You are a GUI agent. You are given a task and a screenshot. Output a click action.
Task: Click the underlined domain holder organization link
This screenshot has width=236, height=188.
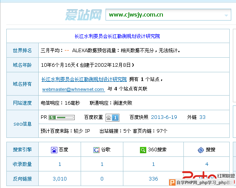pos(84,79)
